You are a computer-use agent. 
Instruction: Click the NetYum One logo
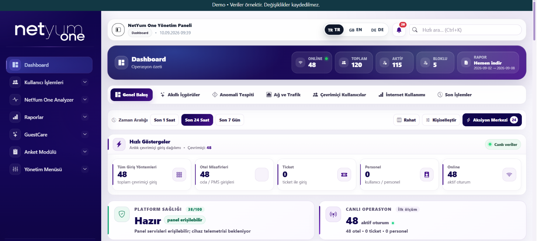(50, 32)
